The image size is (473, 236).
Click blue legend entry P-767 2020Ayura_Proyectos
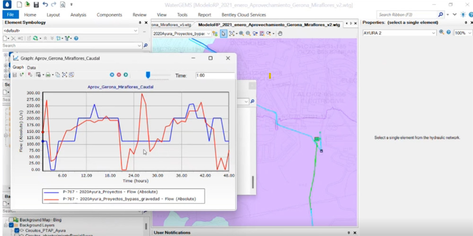coord(101,192)
